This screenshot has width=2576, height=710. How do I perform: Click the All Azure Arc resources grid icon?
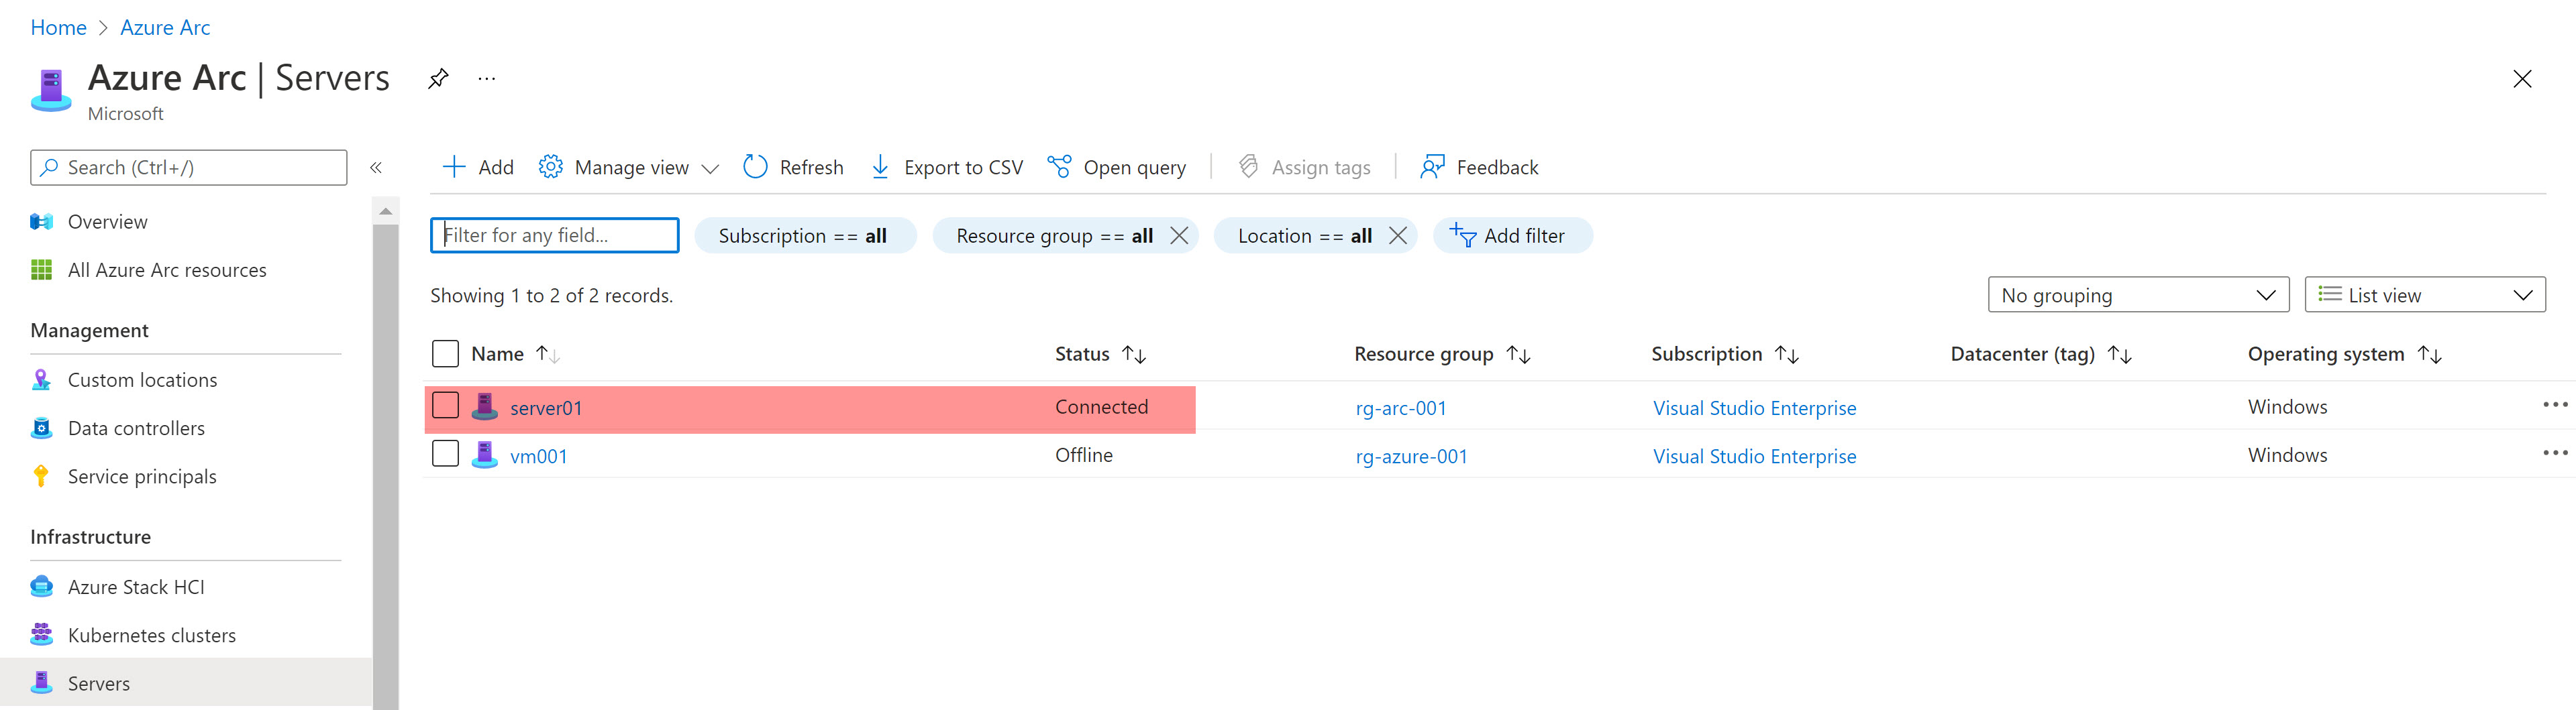click(41, 270)
